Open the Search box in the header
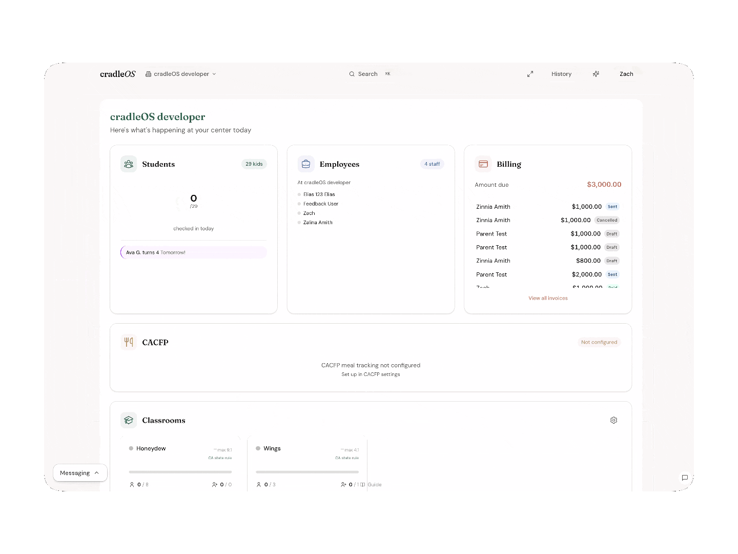738x554 pixels. (x=370, y=74)
